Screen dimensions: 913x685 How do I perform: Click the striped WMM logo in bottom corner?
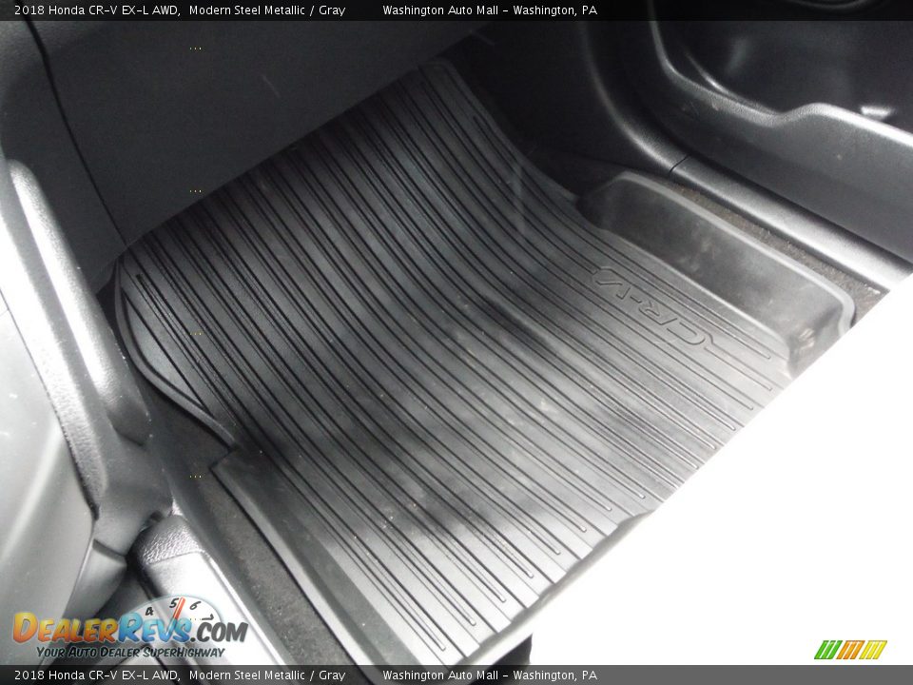[x=849, y=650]
